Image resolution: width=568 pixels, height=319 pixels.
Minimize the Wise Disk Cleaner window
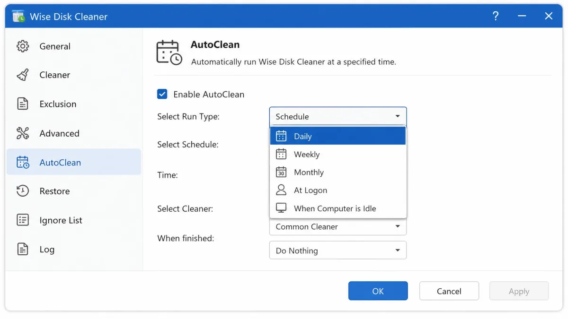pyautogui.click(x=522, y=16)
